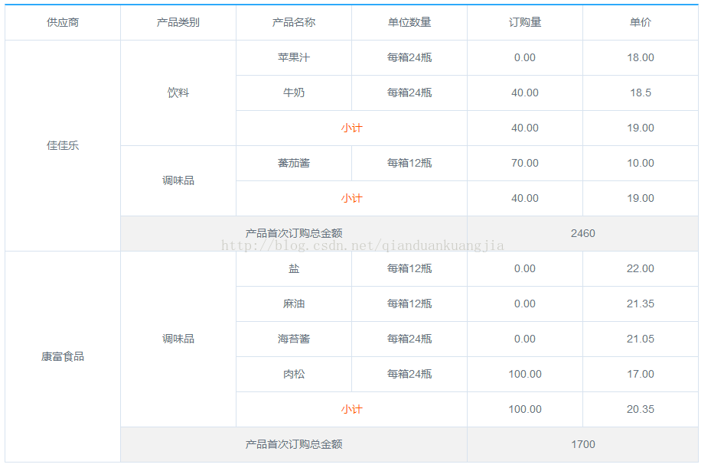Select the 盐 product cell
The width and height of the screenshot is (711, 474).
point(293,268)
